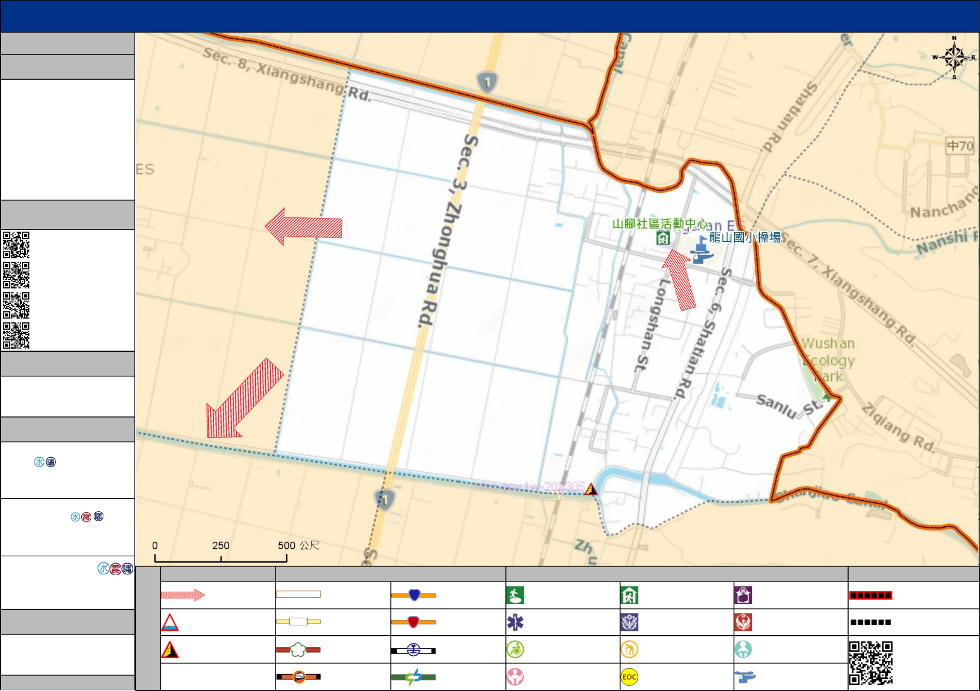This screenshot has width=980, height=691.
Task: Select the plum blossom highway legend symbol
Action: (x=298, y=650)
